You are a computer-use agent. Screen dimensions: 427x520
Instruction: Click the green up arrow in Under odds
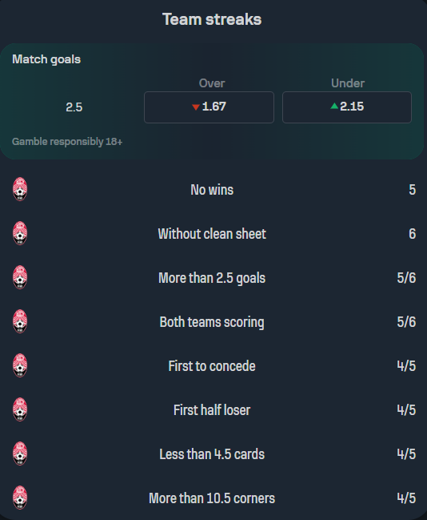point(334,106)
